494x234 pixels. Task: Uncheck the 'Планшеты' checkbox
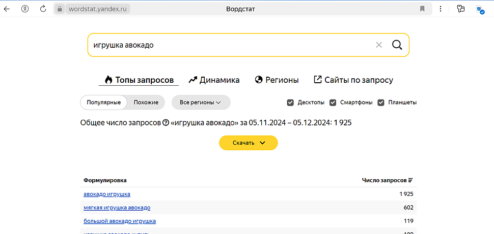point(381,103)
